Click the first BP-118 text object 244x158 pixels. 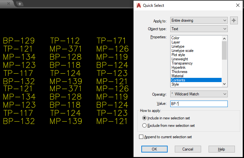(65, 65)
